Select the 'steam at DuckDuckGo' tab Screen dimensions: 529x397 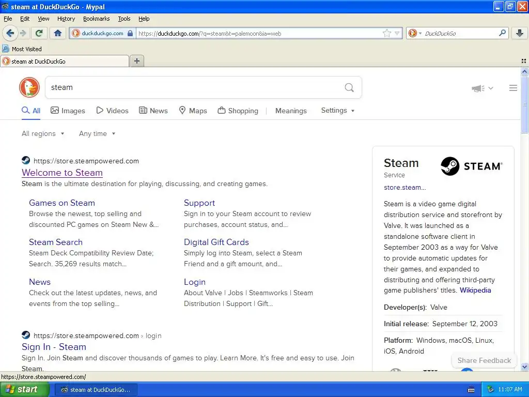tap(65, 61)
